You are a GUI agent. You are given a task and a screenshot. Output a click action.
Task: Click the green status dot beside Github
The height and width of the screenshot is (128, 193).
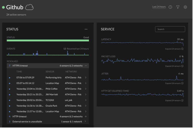[3, 8]
